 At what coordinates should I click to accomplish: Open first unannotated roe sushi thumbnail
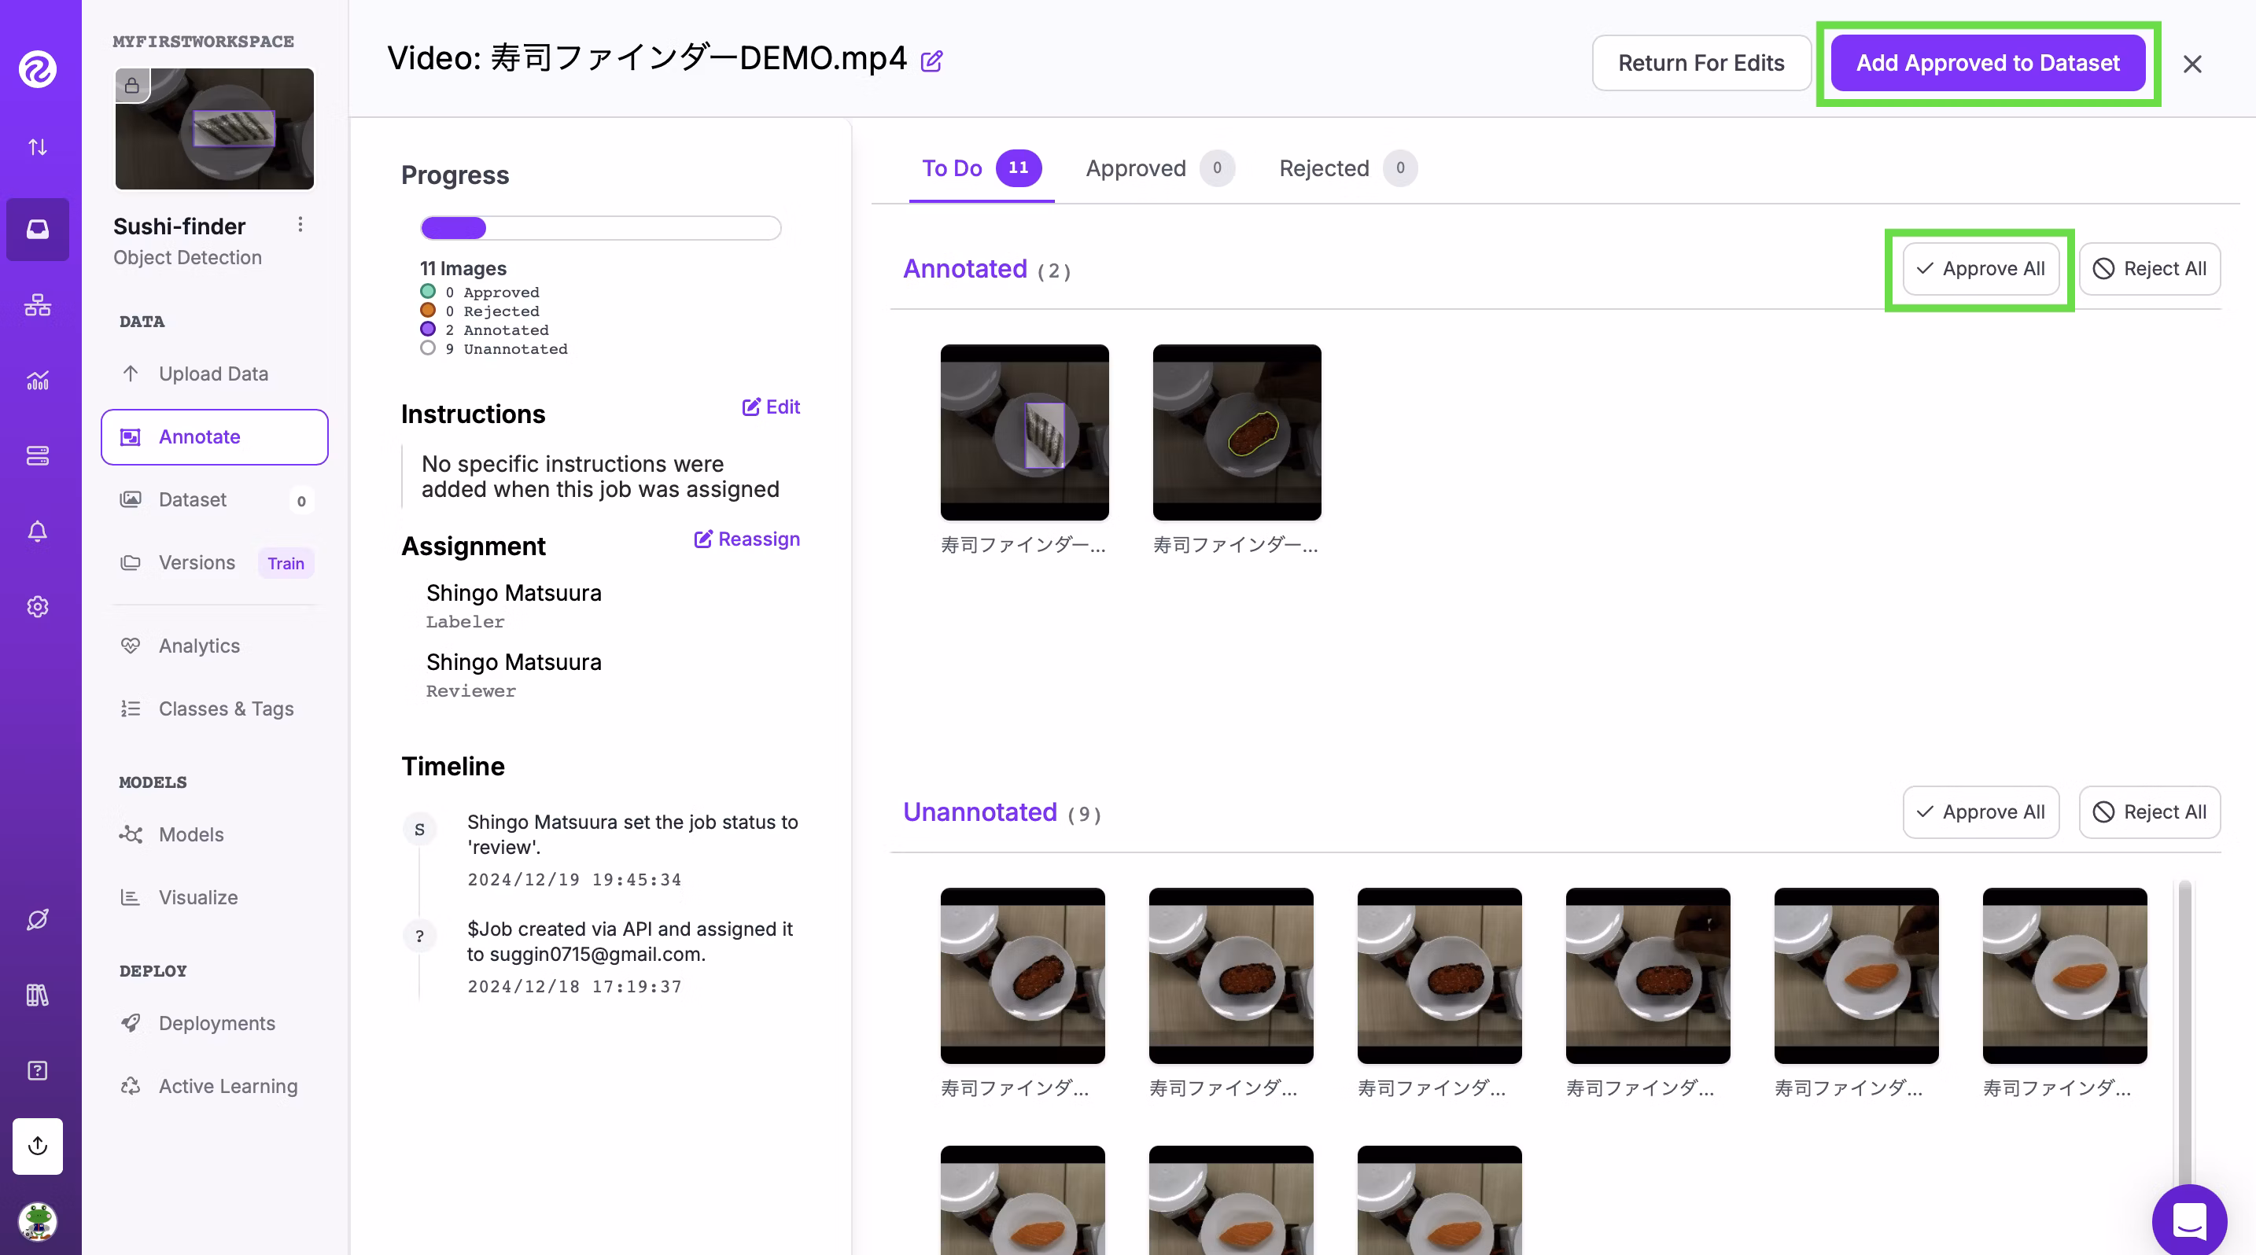coord(1023,976)
